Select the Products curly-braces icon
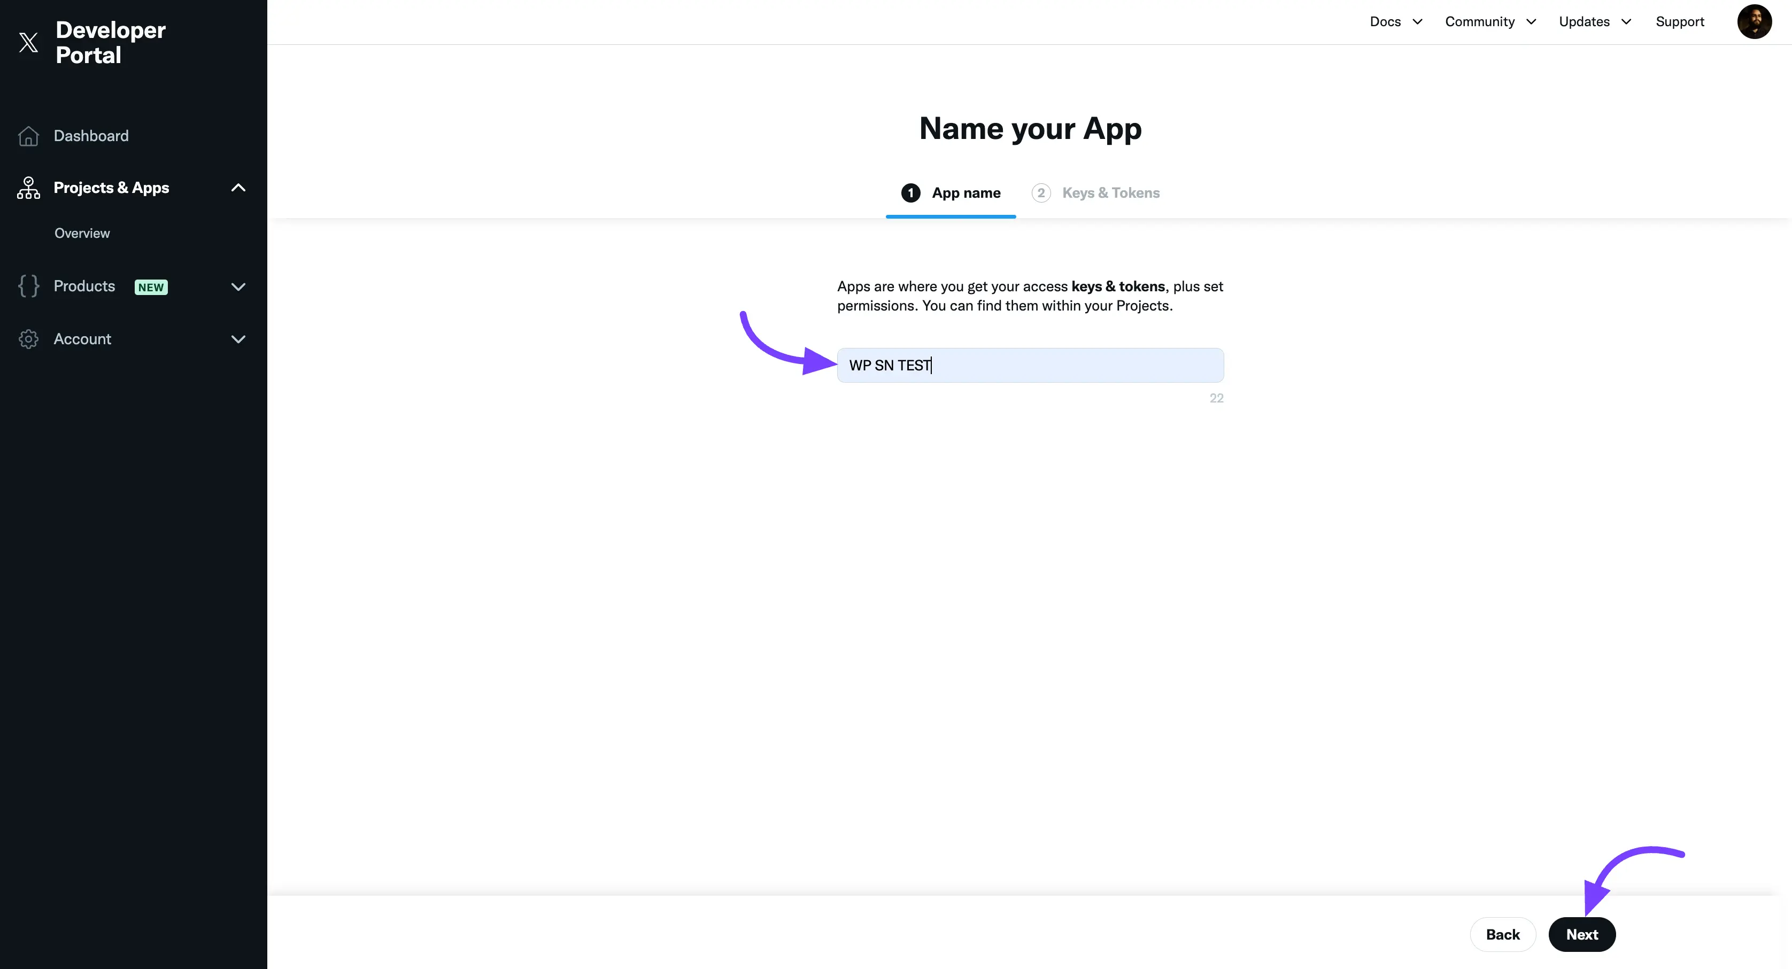 28,286
